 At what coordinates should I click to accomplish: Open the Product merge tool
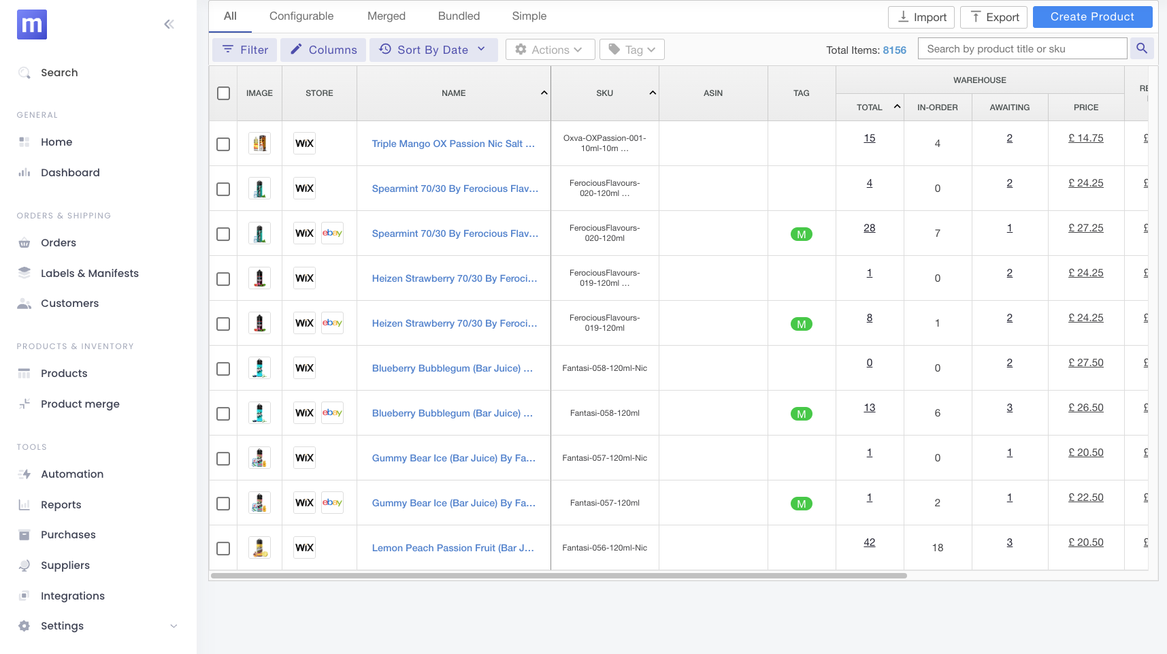81,404
